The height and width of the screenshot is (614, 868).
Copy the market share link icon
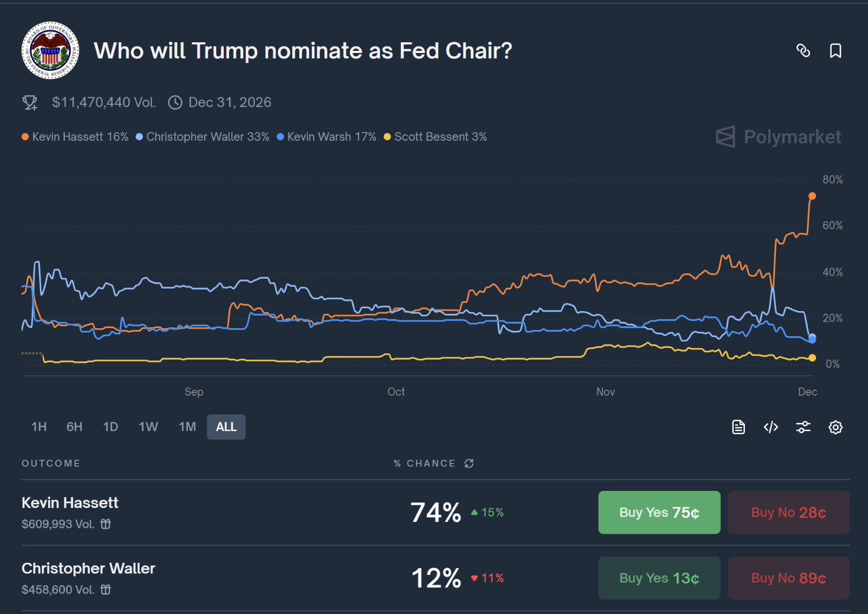[803, 51]
